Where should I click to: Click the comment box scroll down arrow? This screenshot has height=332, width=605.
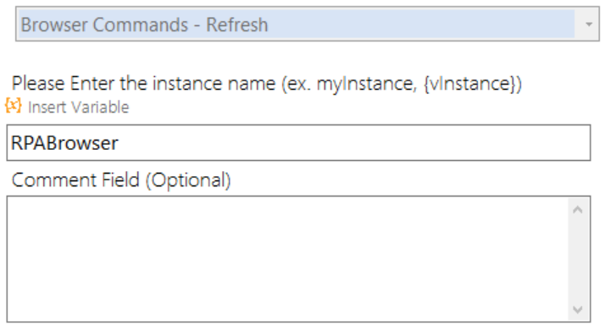578,309
